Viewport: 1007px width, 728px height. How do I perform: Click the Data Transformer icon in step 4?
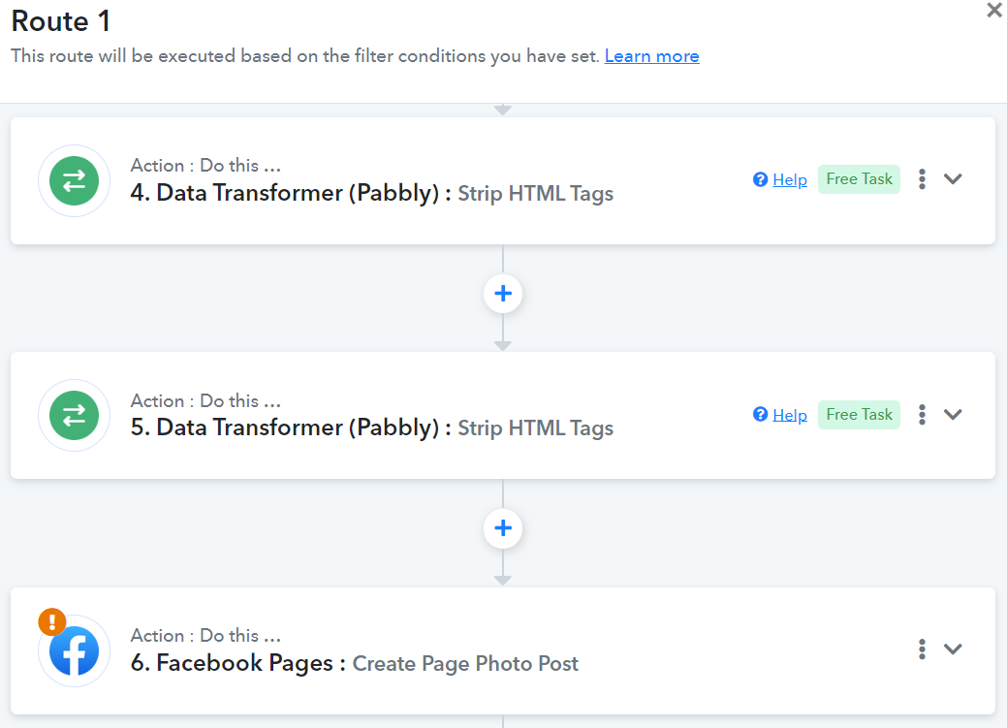(74, 180)
